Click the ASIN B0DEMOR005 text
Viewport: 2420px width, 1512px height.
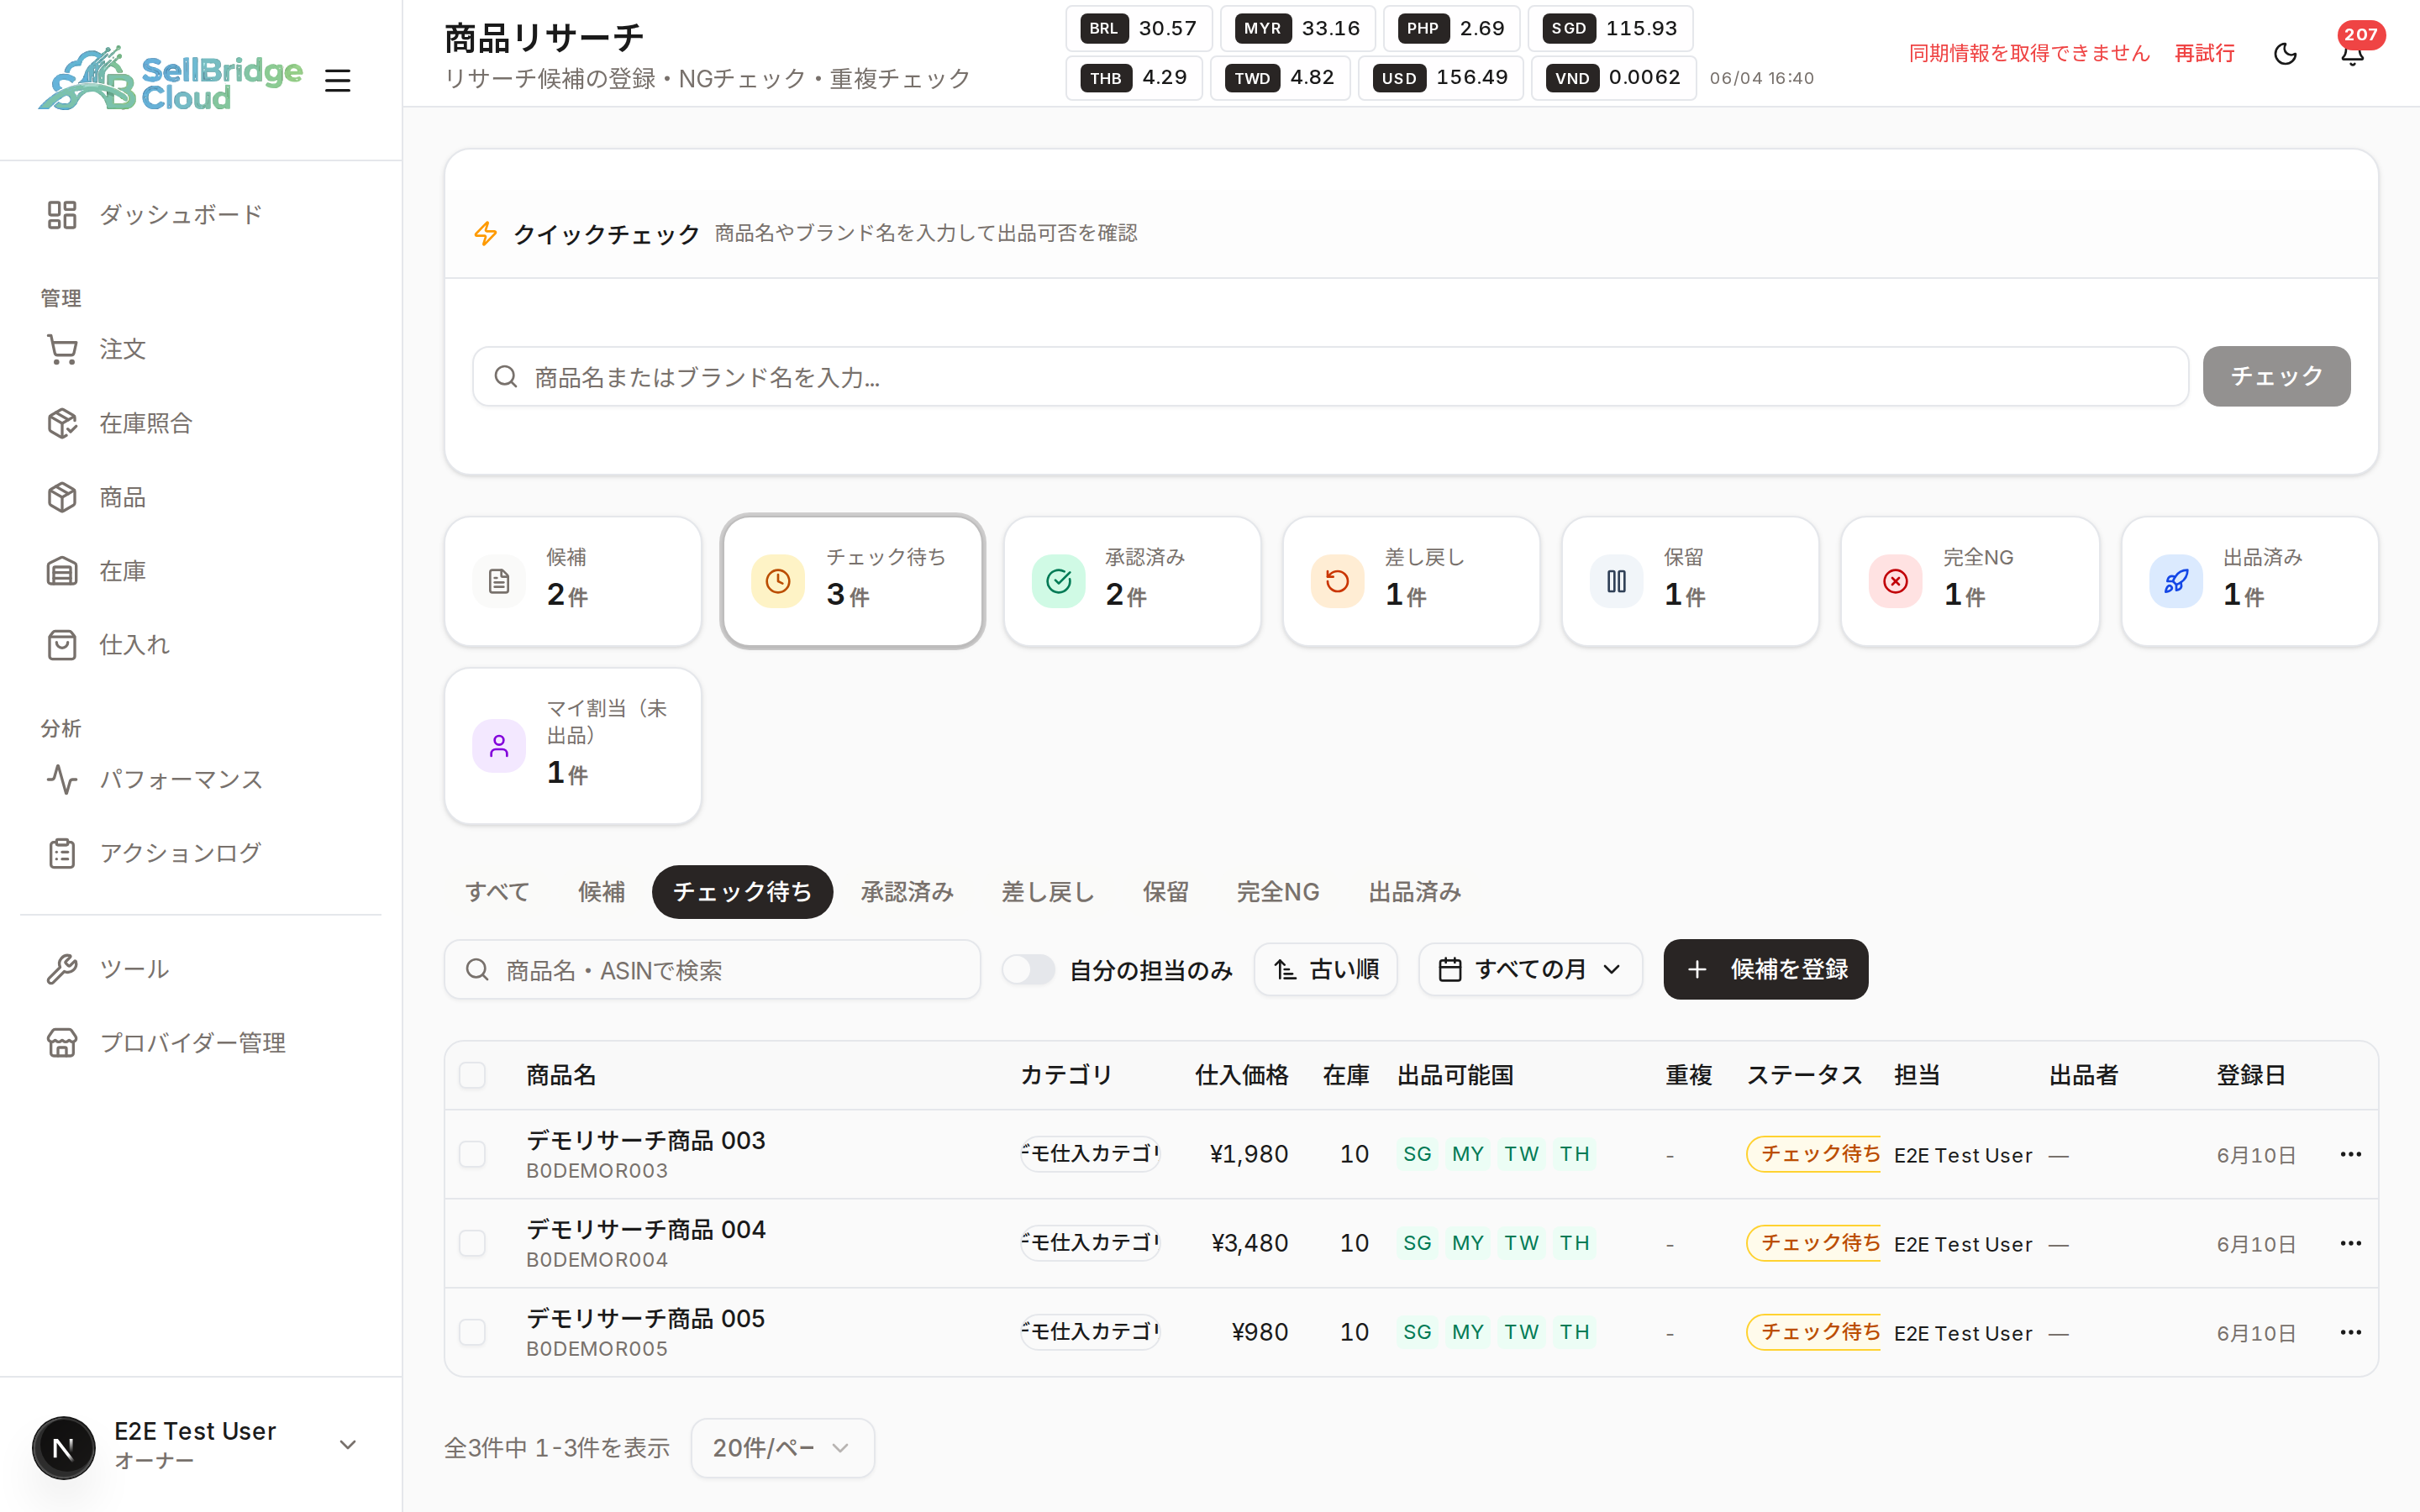coord(597,1348)
